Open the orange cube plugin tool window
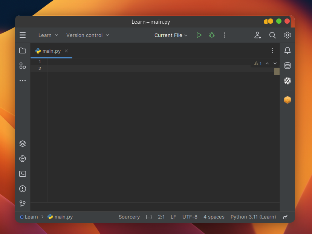Screen dimensions: 312x234 pos(288,100)
